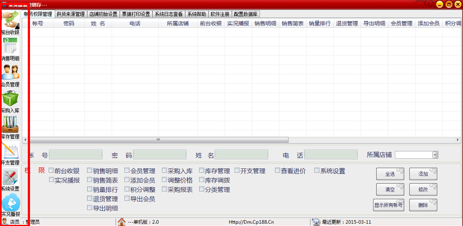
Task: Click the 销量排行 column header
Action: tap(320, 23)
